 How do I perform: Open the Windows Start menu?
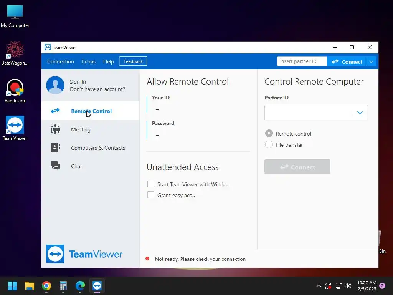(12, 286)
